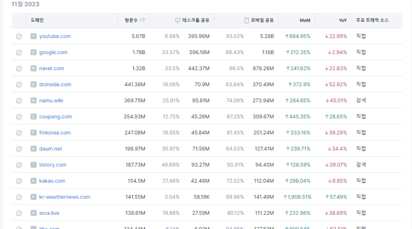Open the google.com domain link
The width and height of the screenshot is (412, 229).
coord(54,52)
